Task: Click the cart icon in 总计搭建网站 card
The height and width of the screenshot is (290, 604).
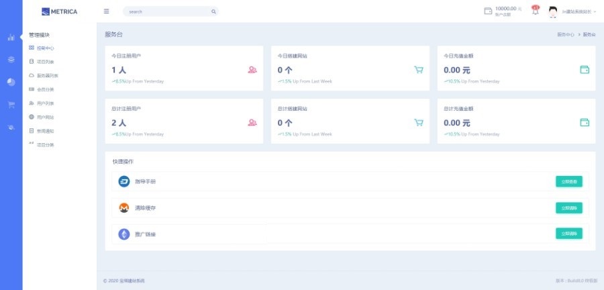Action: pyautogui.click(x=418, y=122)
